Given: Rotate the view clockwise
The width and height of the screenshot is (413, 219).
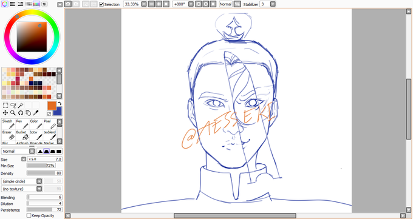Looking at the screenshot, I should [x=206, y=4].
